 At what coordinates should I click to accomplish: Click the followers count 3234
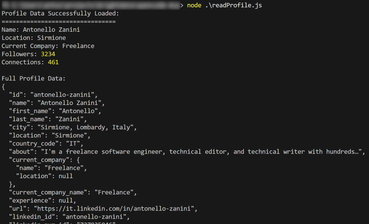point(48,54)
